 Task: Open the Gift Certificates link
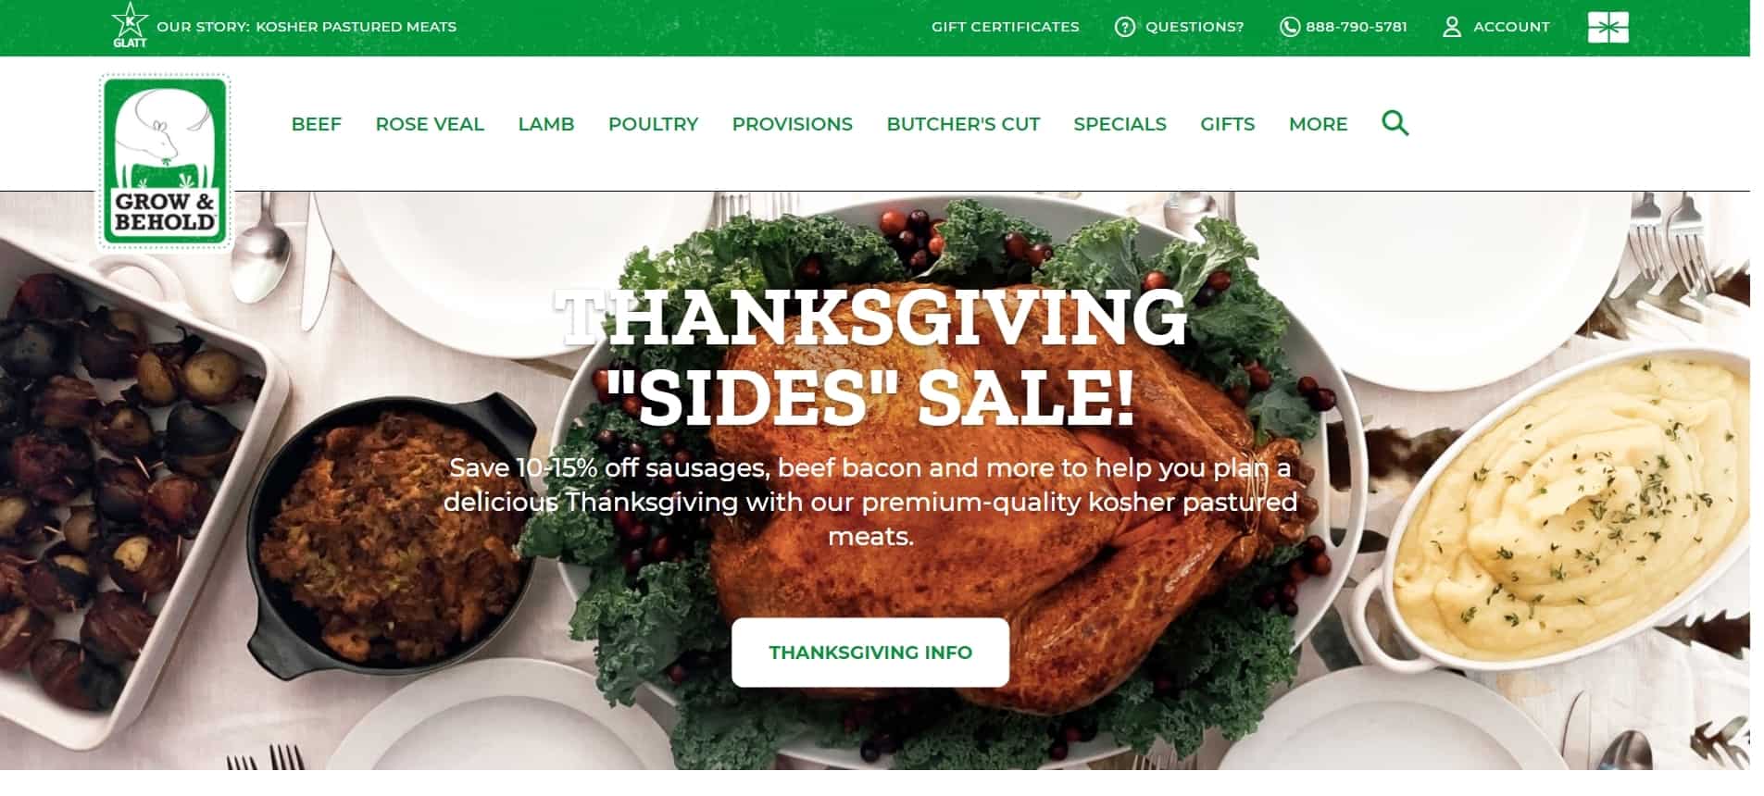tap(1005, 27)
